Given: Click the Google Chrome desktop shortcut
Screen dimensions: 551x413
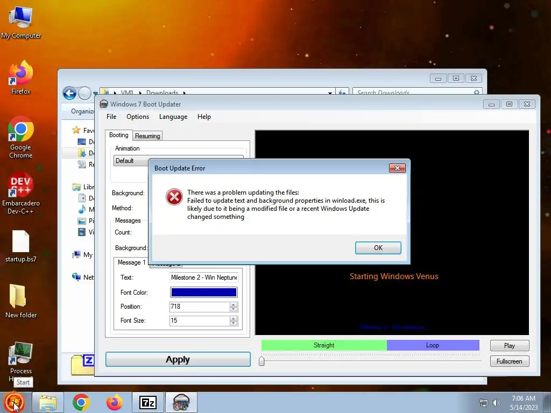Looking at the screenshot, I should (x=21, y=137).
